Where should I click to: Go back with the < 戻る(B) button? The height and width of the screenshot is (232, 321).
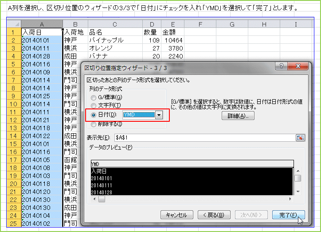click(214, 215)
